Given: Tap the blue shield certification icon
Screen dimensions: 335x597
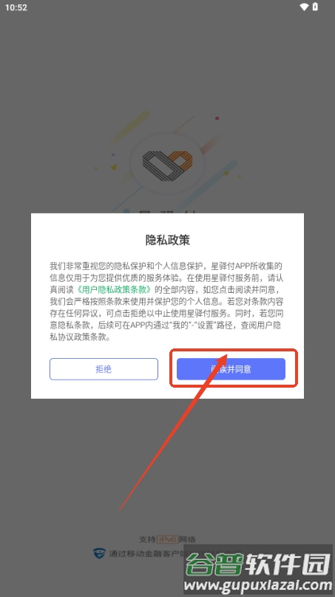Looking at the screenshot, I should click(x=99, y=553).
